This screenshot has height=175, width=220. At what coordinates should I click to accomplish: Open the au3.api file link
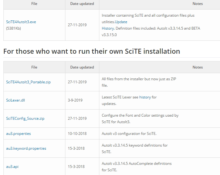(x=12, y=167)
